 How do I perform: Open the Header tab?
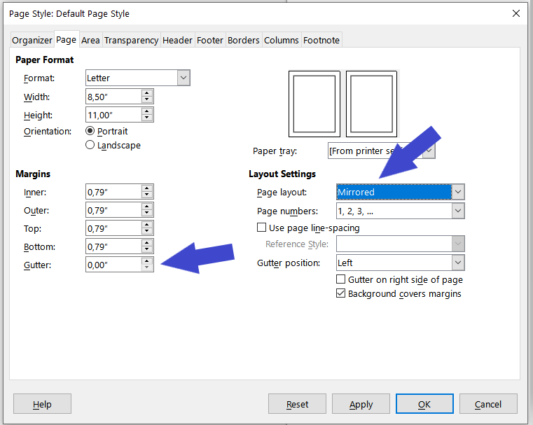coord(177,41)
